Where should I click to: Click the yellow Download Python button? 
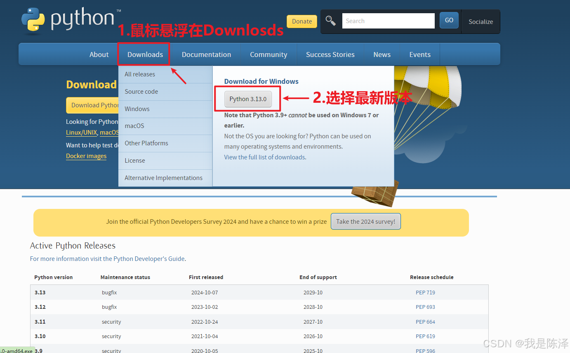point(92,105)
